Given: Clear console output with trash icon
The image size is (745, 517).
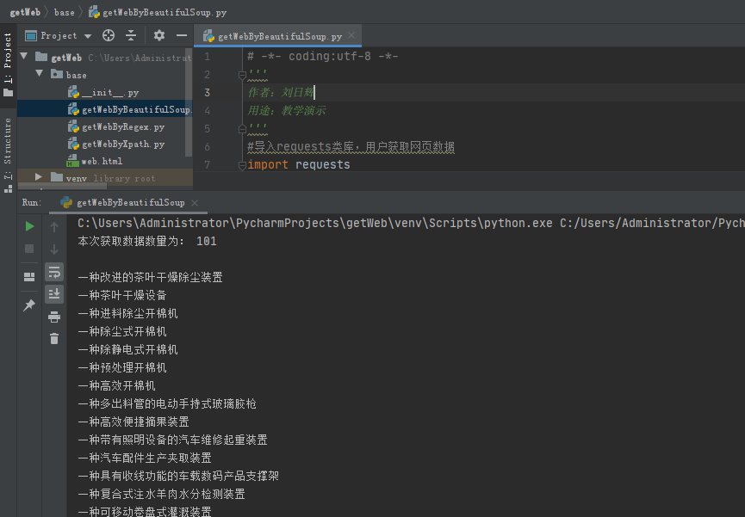Looking at the screenshot, I should pos(54,338).
